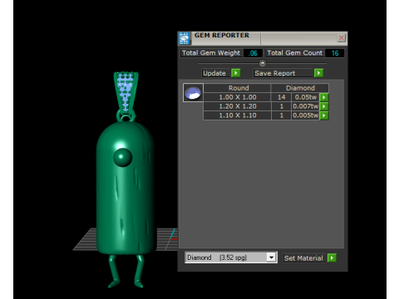Select the gem-set bail on the pendant model

[x=126, y=93]
